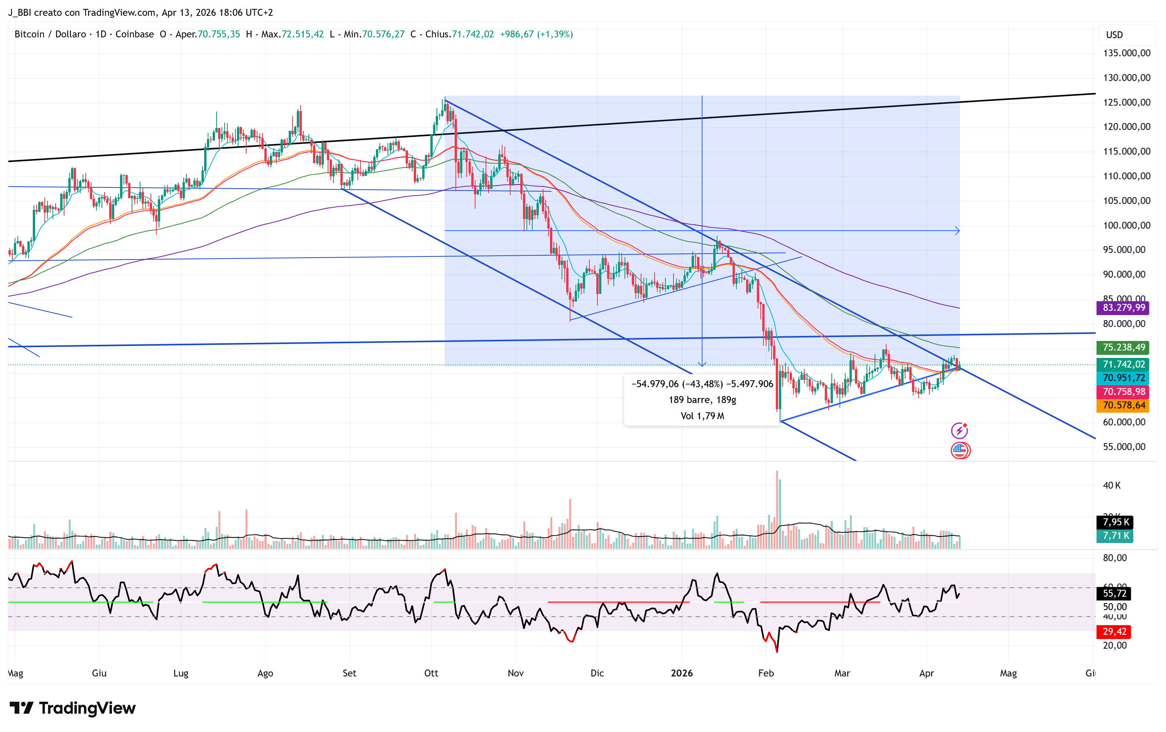Click the 1D timeframe label in header
This screenshot has width=1166, height=732.
point(101,34)
